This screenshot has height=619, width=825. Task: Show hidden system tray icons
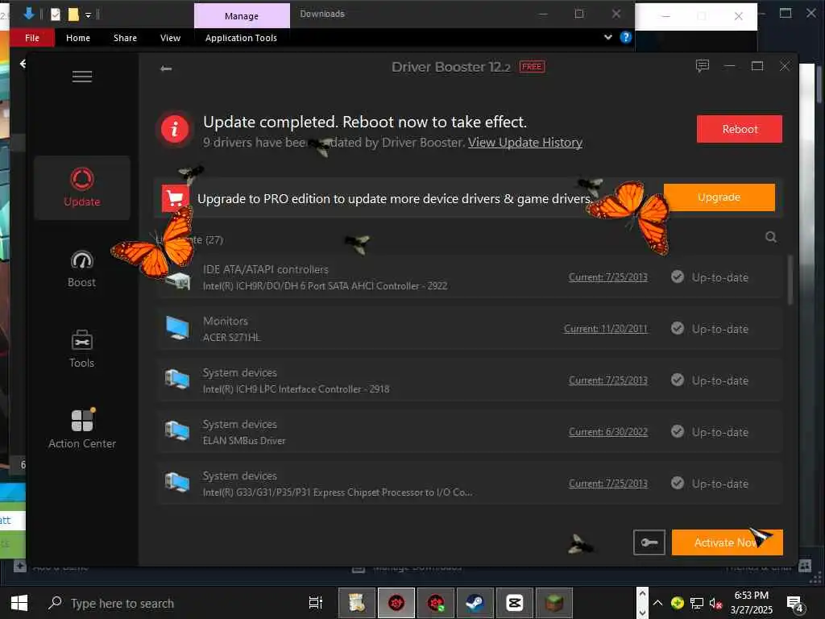pyautogui.click(x=658, y=603)
